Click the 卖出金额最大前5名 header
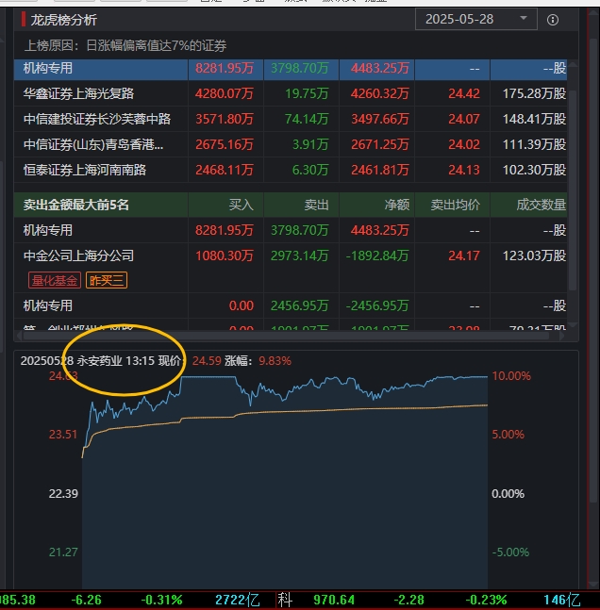This screenshot has height=610, width=600. point(75,205)
